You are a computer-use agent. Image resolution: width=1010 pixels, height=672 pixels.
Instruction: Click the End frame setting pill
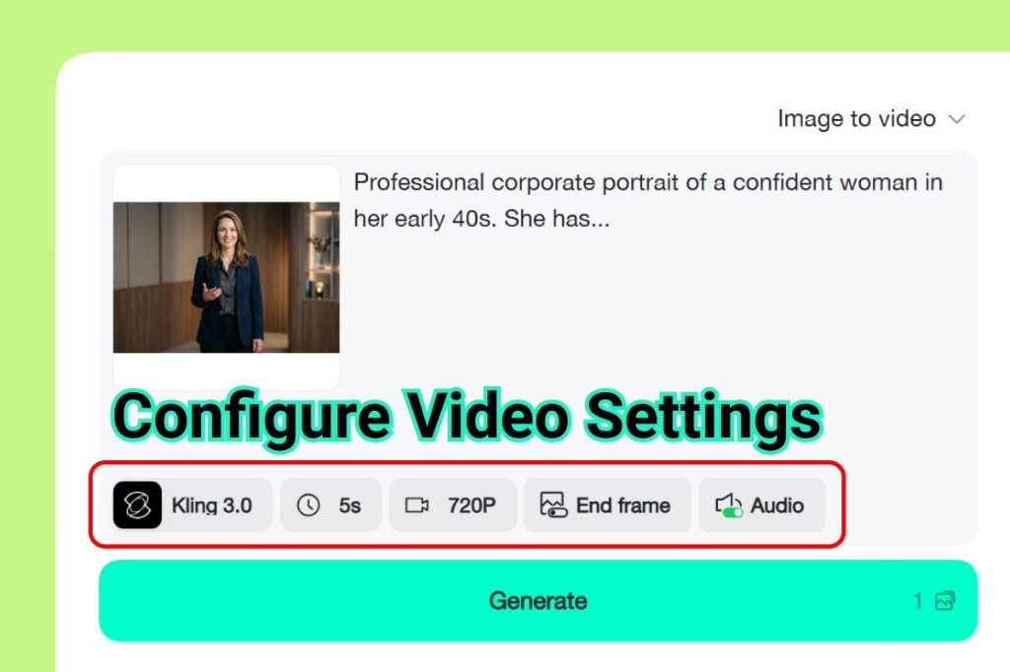click(x=607, y=504)
